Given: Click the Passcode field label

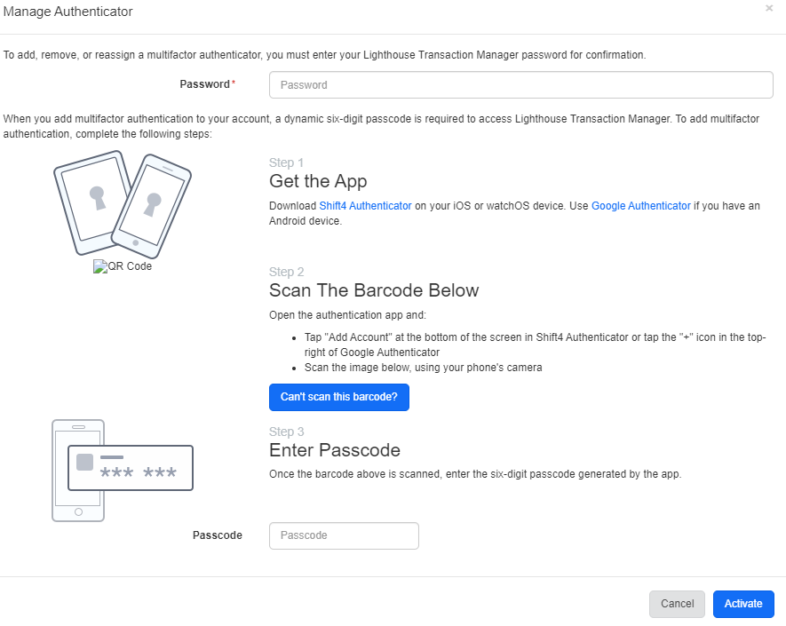Looking at the screenshot, I should tap(218, 535).
